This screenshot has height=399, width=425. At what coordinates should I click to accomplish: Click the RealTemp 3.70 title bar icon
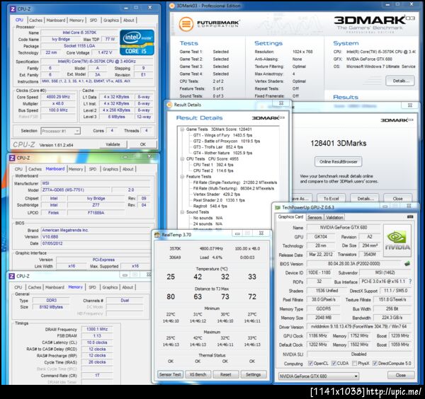point(157,235)
